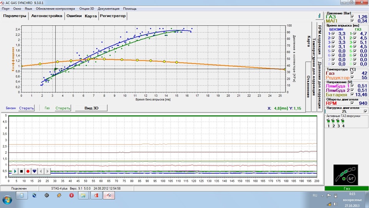The image size is (369, 208).
Task: Click gas injector 4 icon
Action: pyautogui.click(x=343, y=121)
